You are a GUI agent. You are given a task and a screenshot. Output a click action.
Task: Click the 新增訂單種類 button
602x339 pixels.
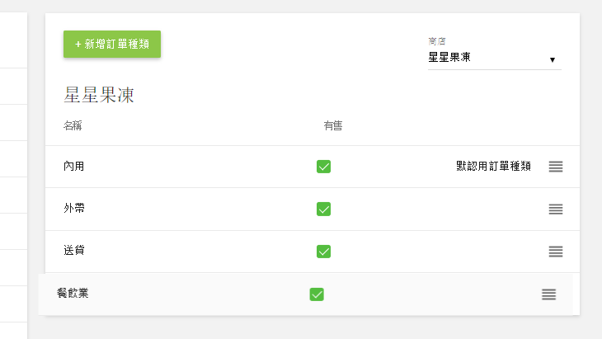coord(112,45)
